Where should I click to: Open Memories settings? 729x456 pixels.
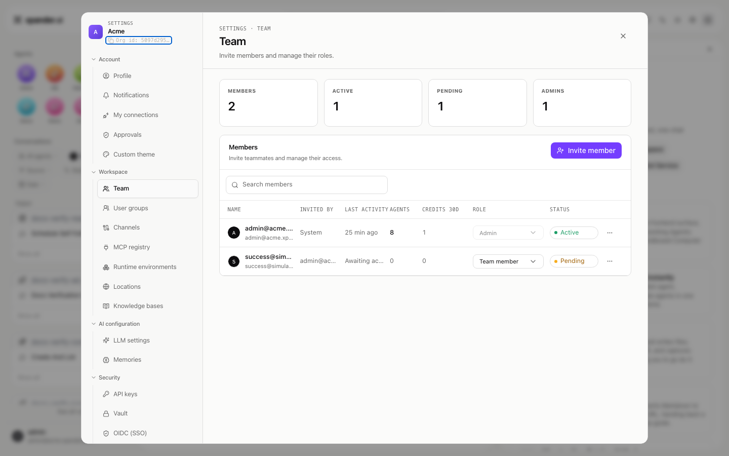click(148, 360)
